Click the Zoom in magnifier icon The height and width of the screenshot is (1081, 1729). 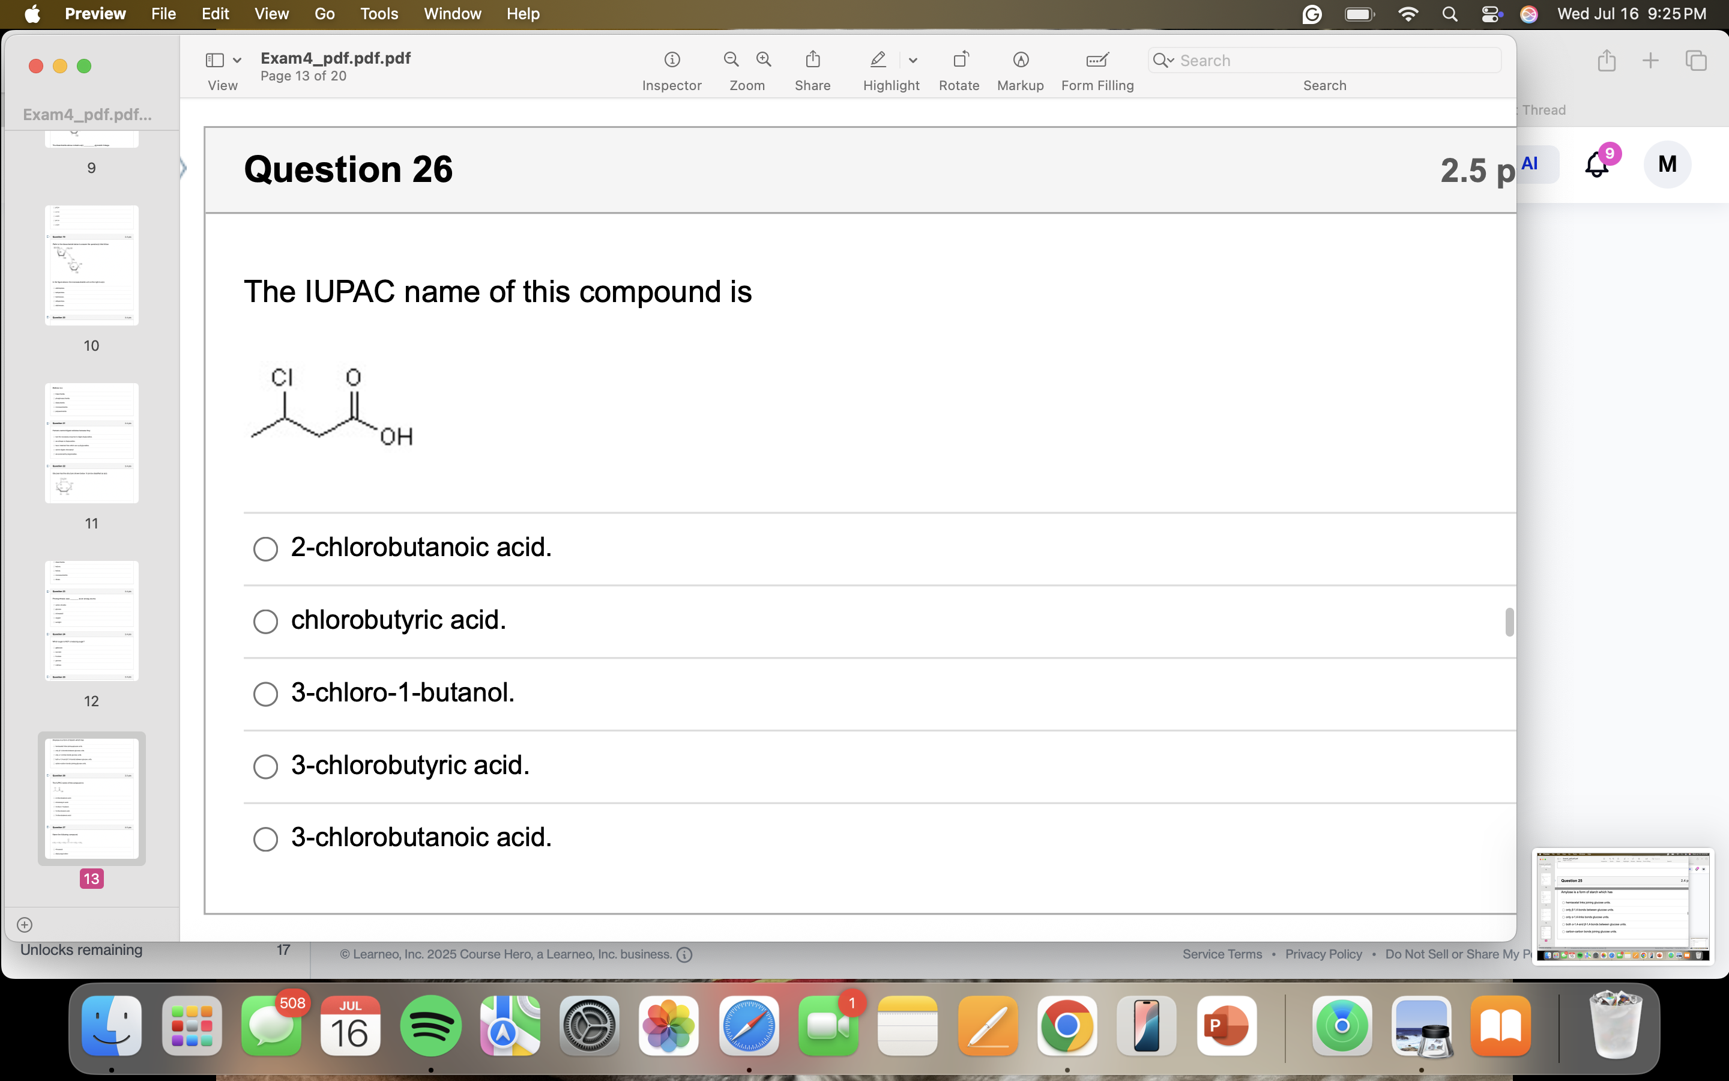[763, 59]
